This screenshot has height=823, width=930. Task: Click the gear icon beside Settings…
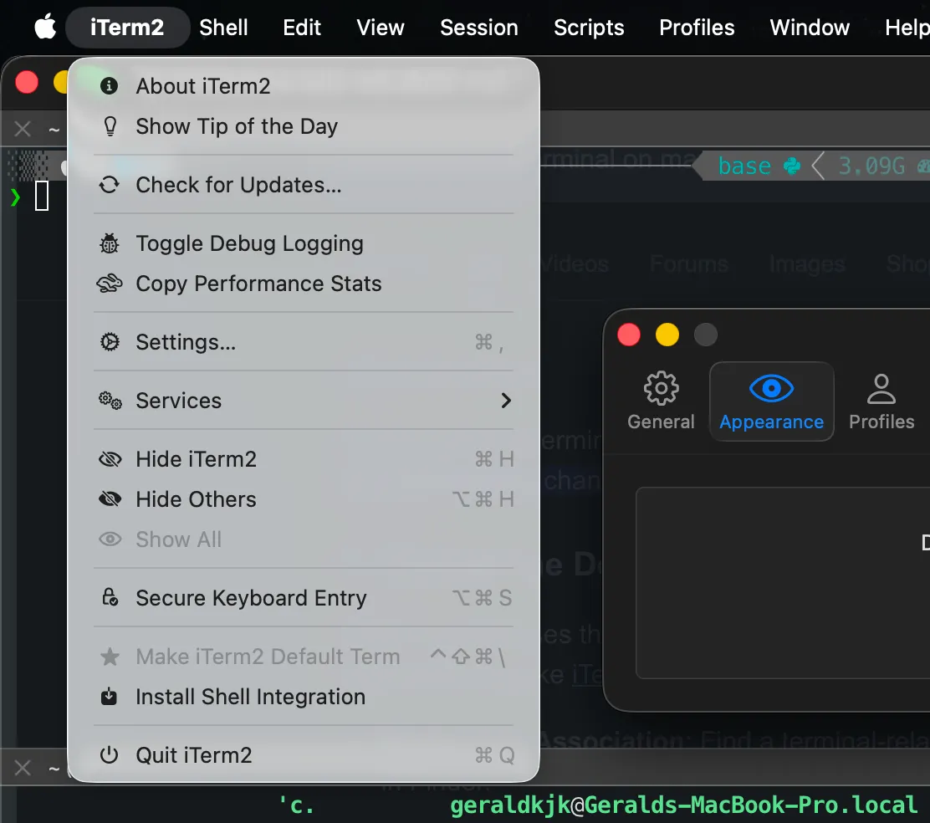click(x=110, y=342)
